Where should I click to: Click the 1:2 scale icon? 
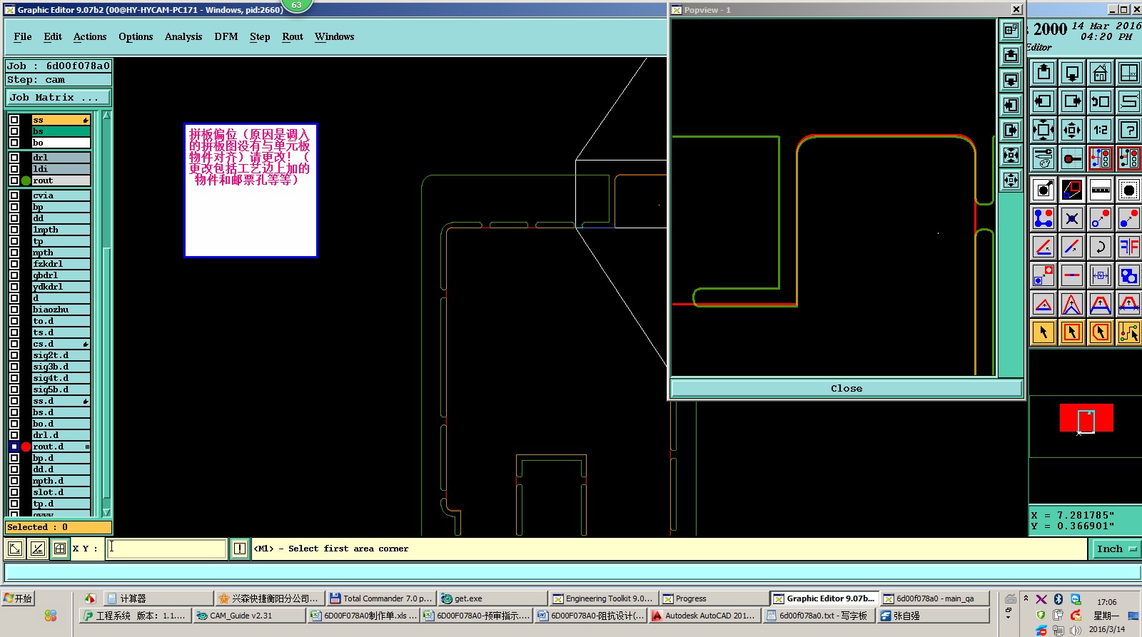coord(1101,130)
